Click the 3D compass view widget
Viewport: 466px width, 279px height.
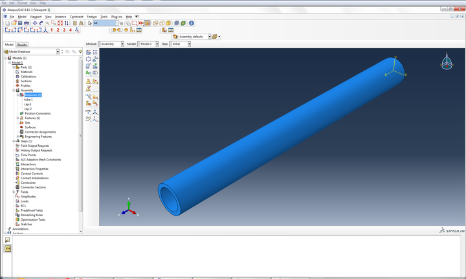pos(447,61)
